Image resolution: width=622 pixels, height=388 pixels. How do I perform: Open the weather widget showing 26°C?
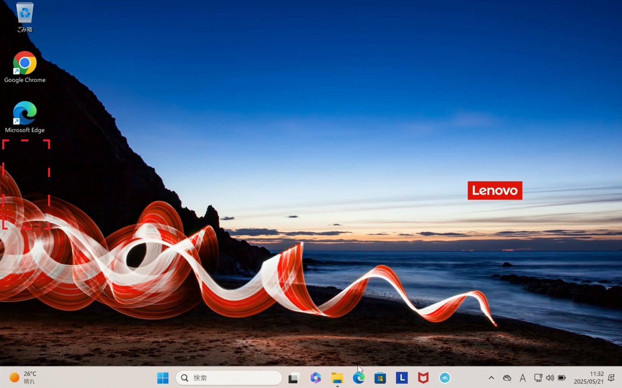tap(23, 378)
